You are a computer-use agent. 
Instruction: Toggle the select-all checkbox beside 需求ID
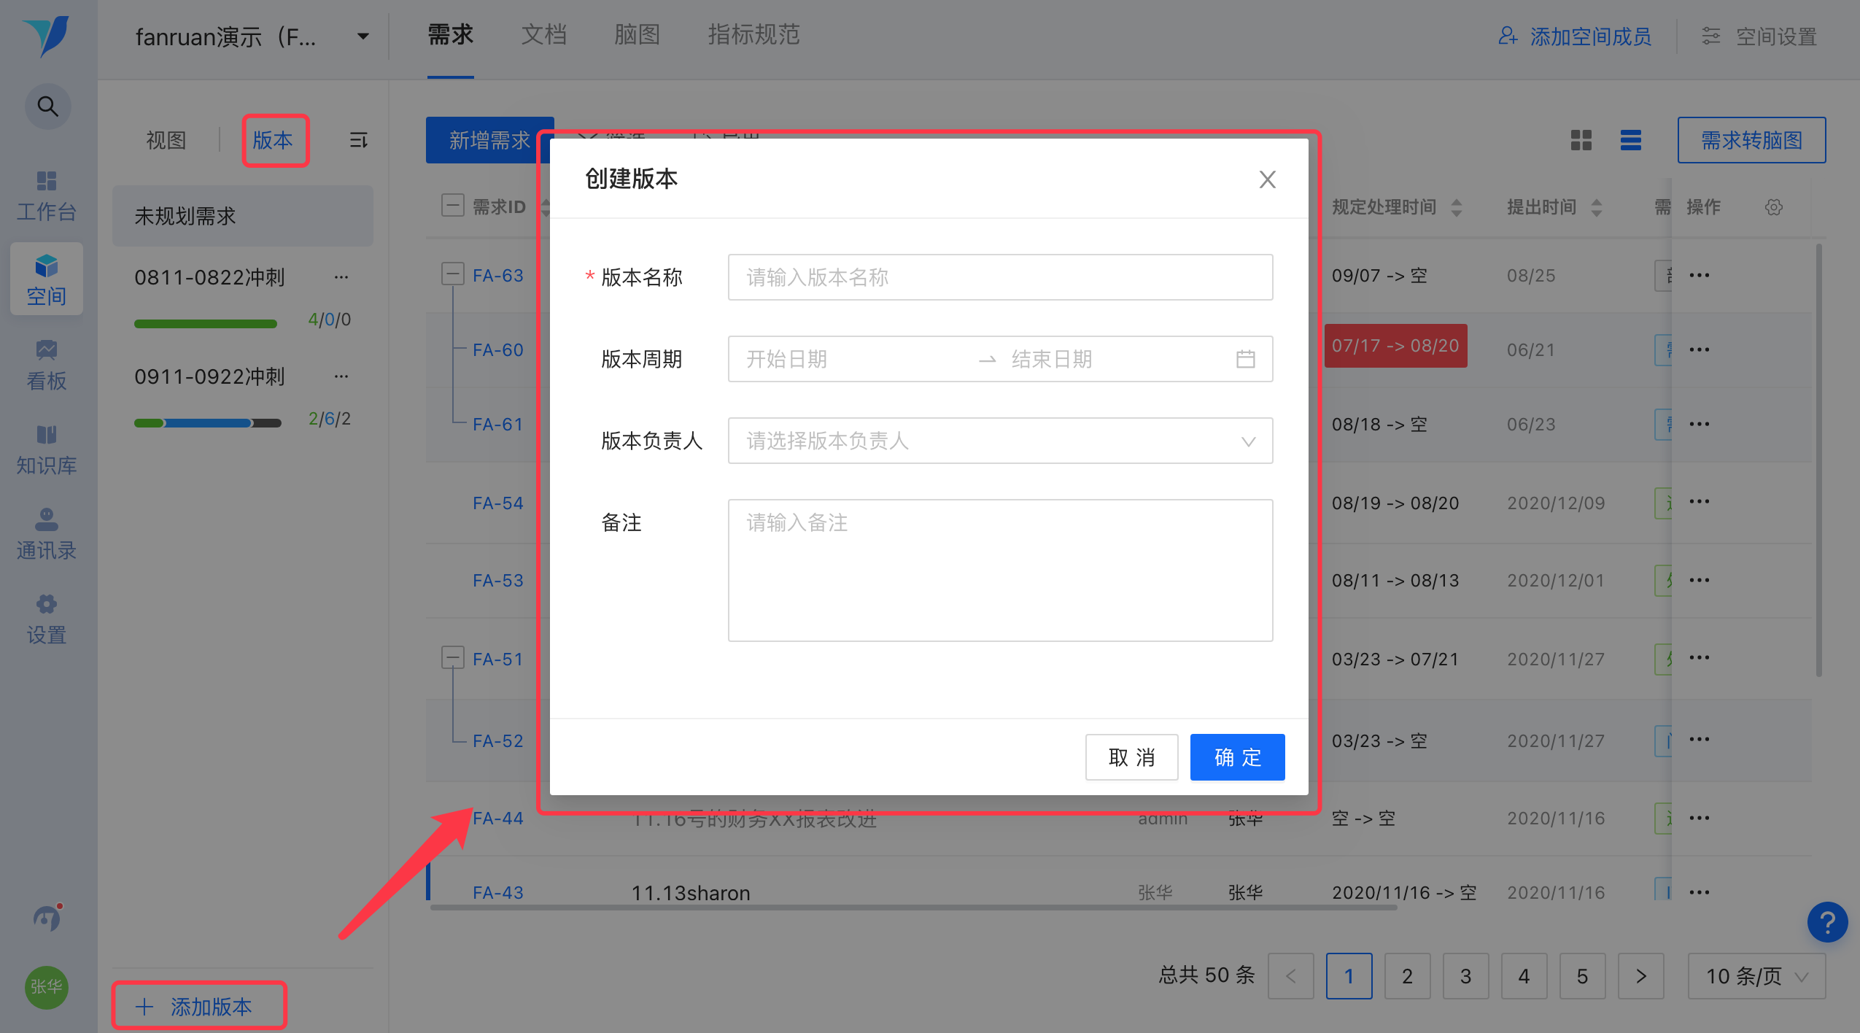tap(452, 206)
